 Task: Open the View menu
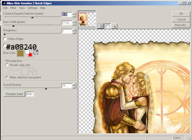point(22,8)
